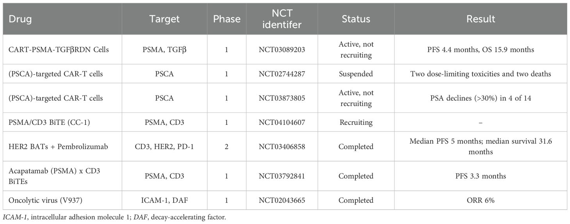Open trial identifier NCT04104607
Image resolution: width=570 pixels, height=224 pixels.
(x=281, y=122)
